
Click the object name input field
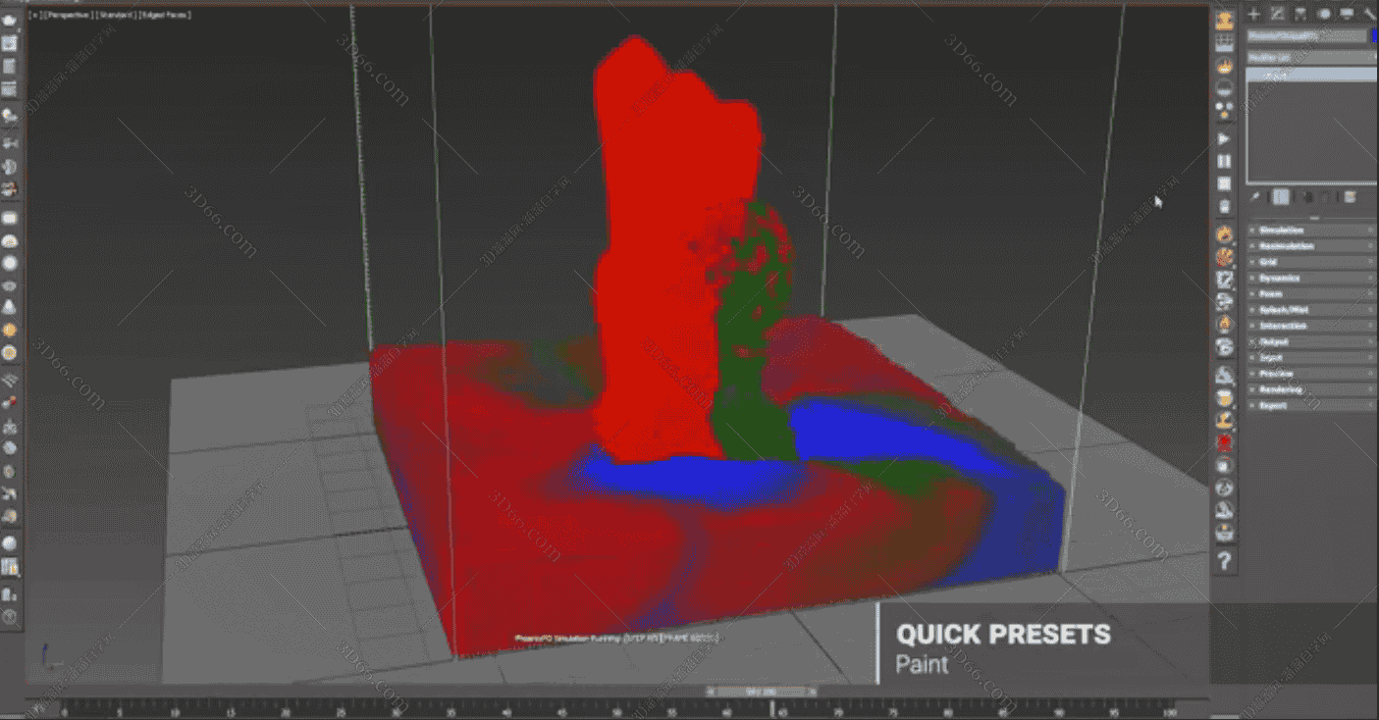[1305, 36]
